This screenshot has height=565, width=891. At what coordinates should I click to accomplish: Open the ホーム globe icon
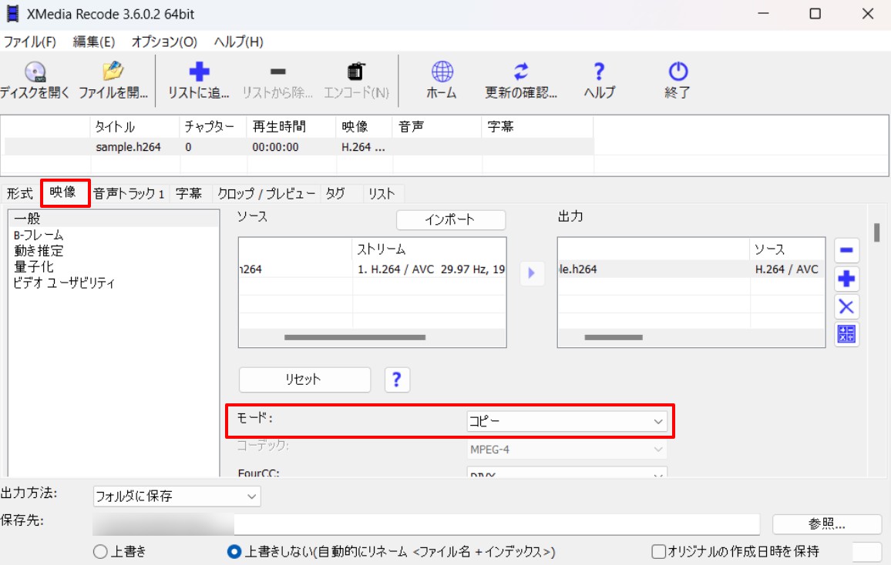click(442, 72)
